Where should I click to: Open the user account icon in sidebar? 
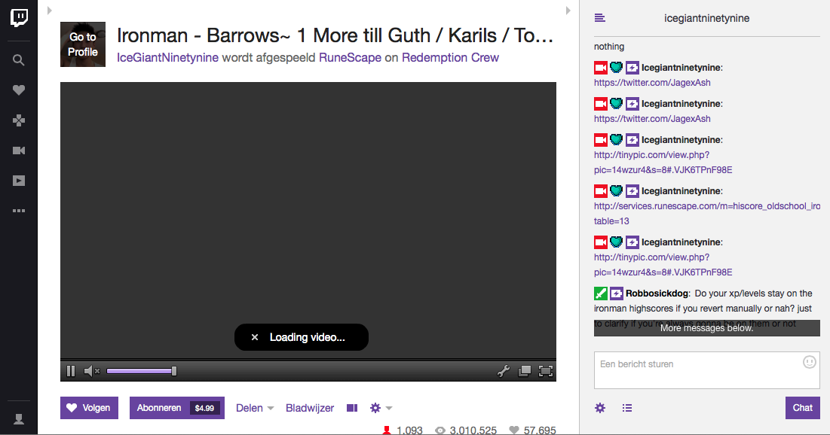pos(19,419)
